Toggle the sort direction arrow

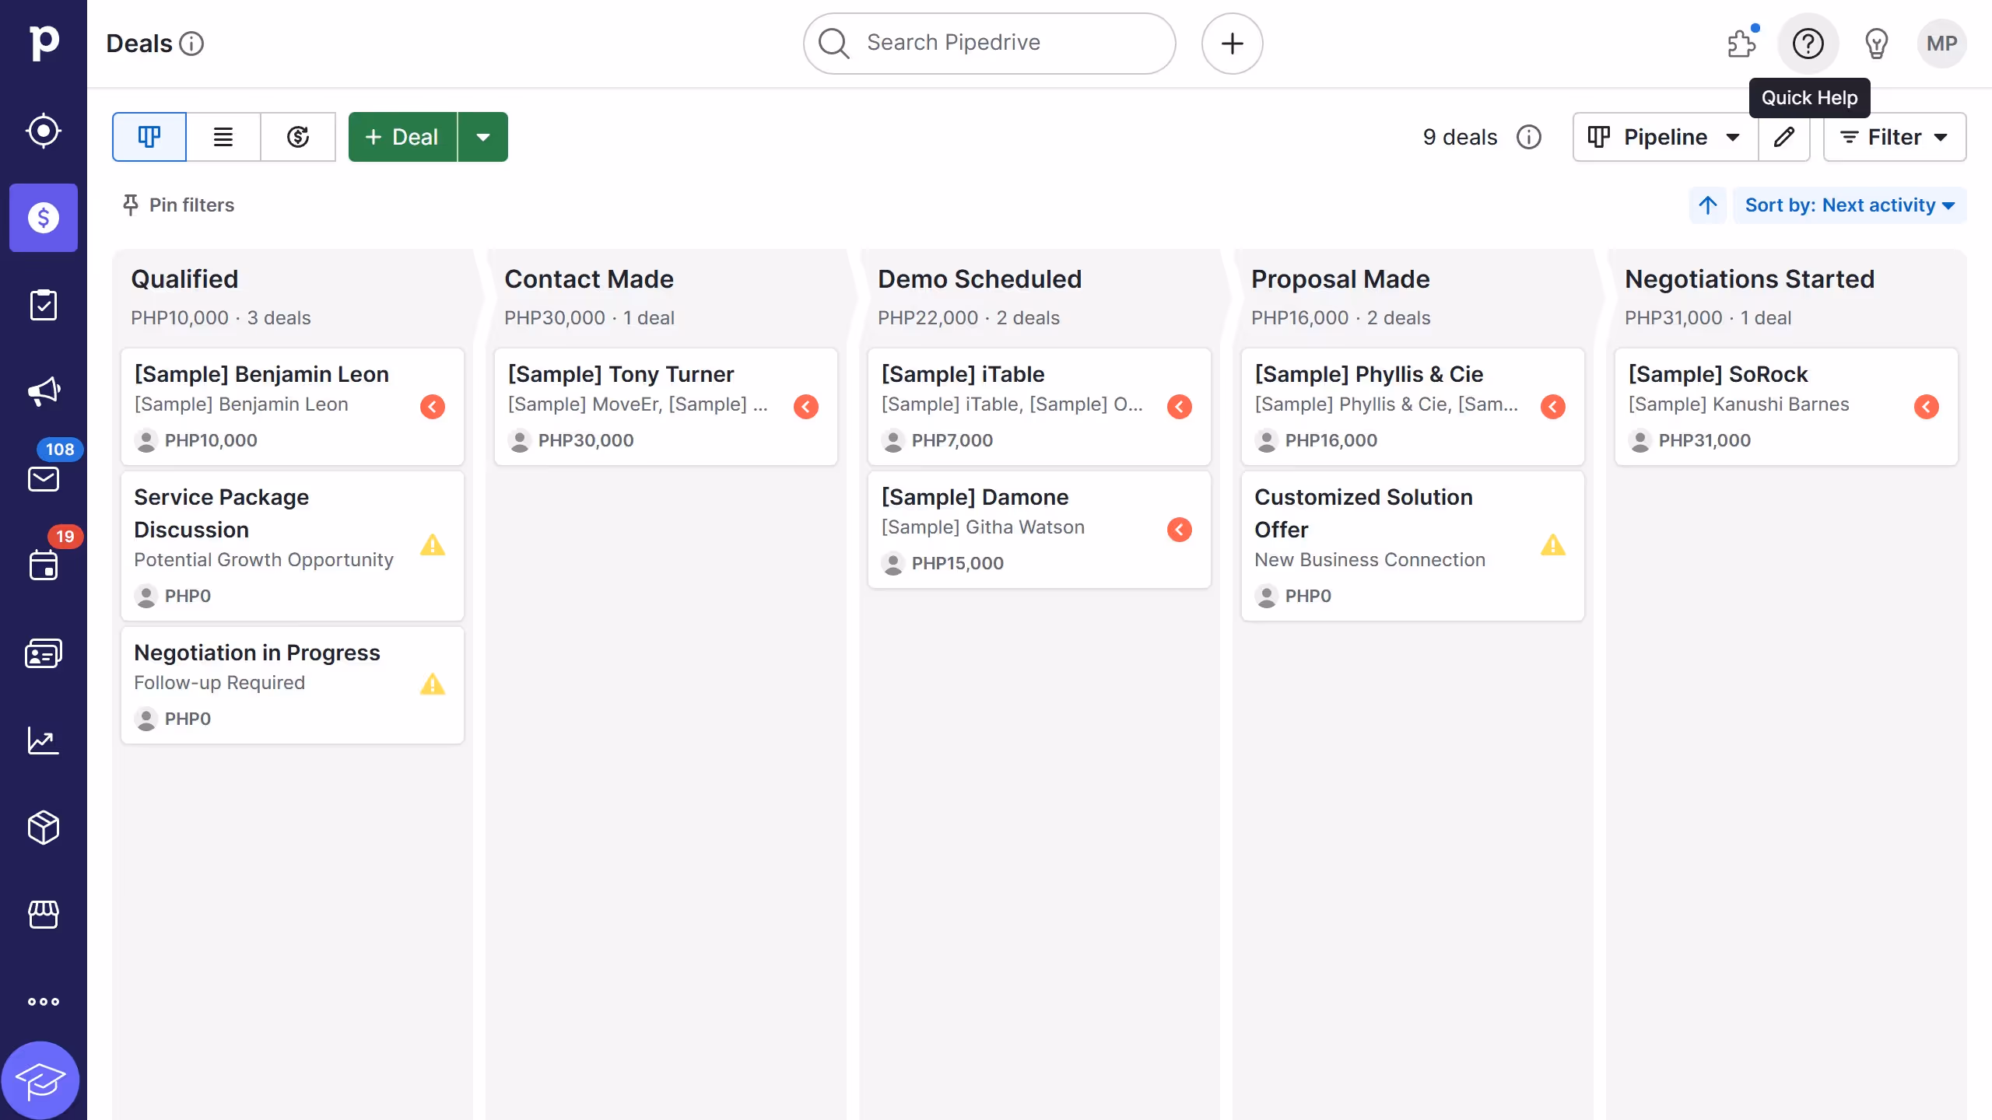pos(1707,205)
